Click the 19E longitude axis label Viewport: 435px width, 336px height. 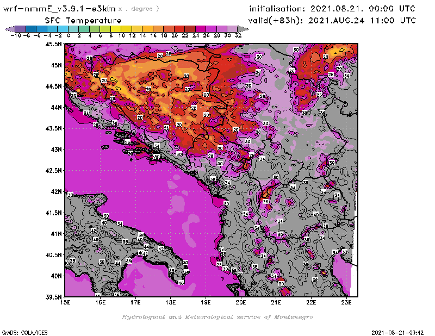[x=206, y=302]
